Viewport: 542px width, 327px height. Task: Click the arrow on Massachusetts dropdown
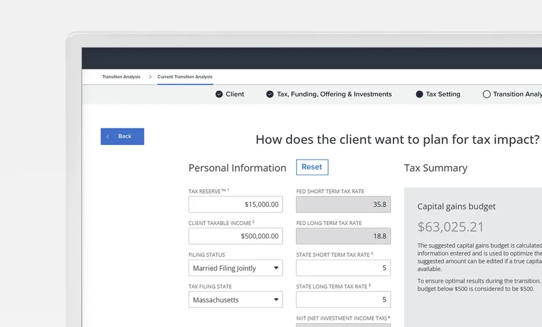[276, 299]
